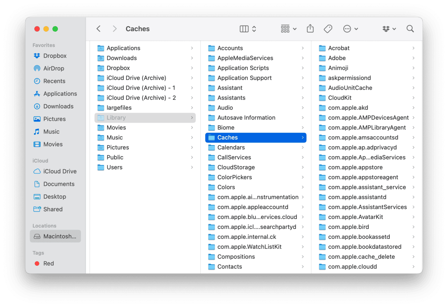Select the Applications folder in first column

click(145, 48)
